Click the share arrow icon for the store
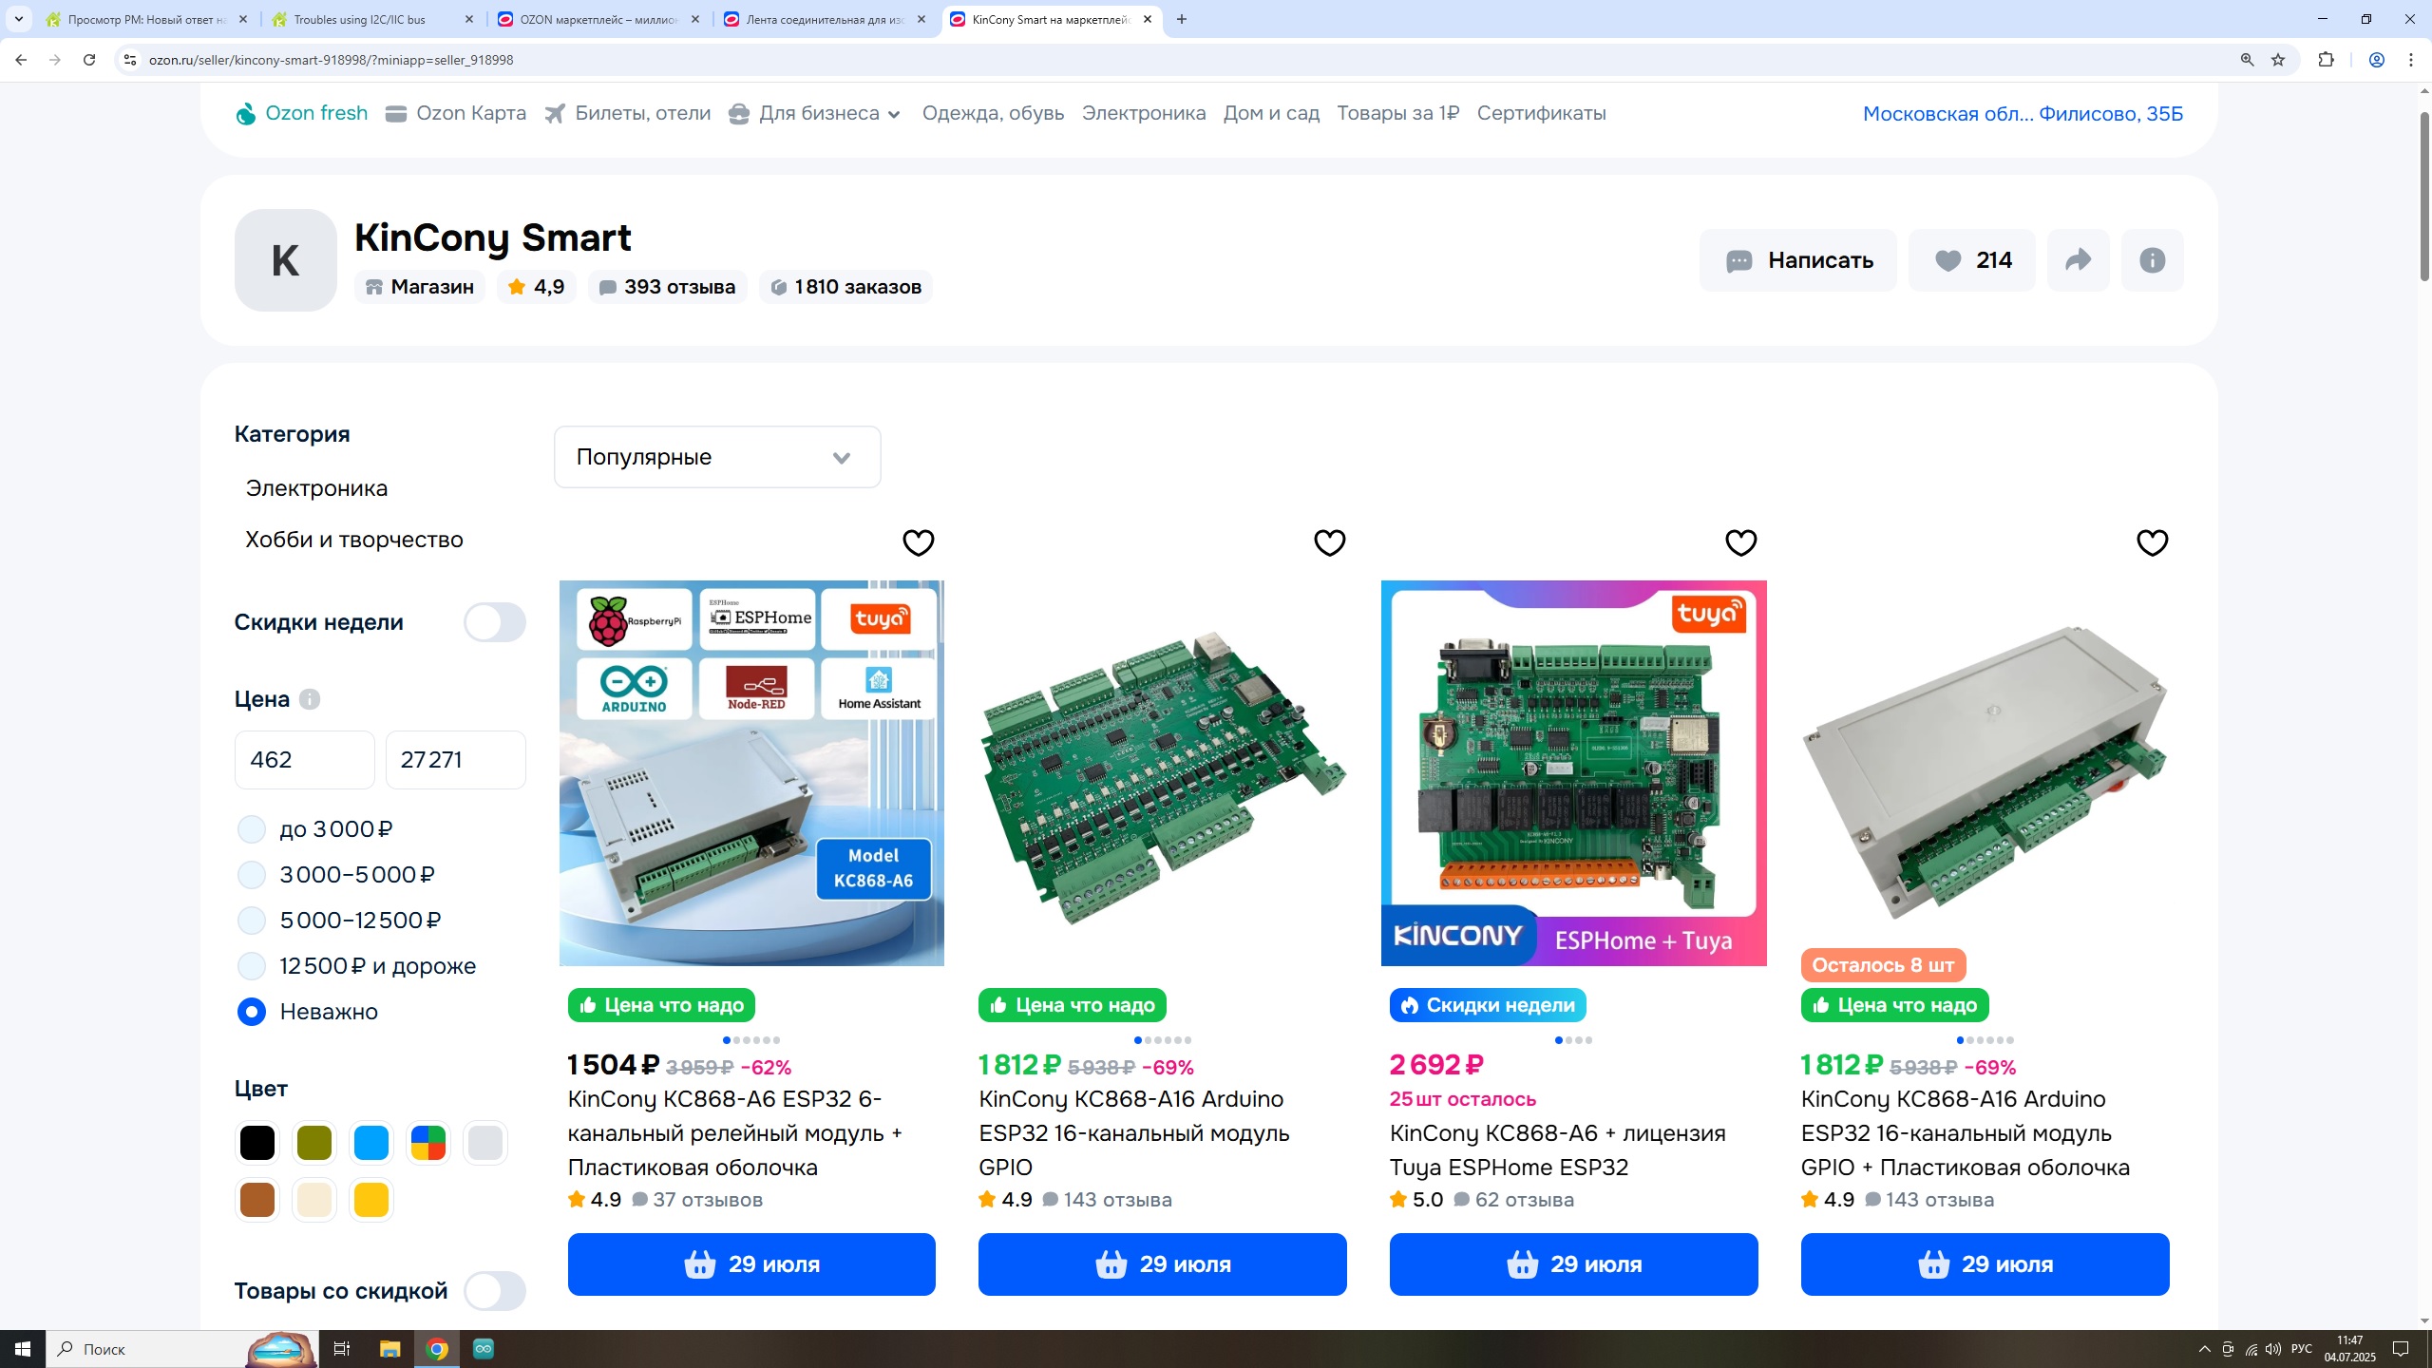 2078,260
